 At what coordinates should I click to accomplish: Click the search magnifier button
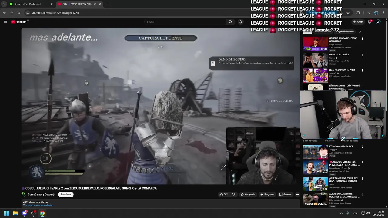pos(230,22)
